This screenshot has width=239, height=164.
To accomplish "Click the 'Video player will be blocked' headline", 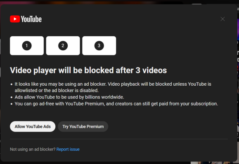I will (88, 70).
